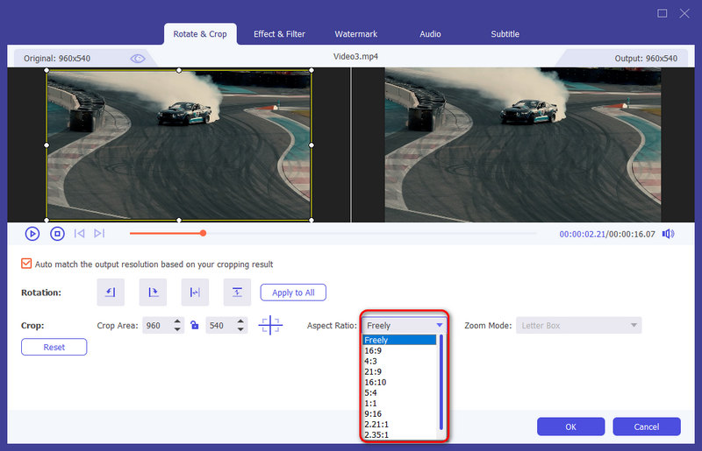Click the Apply to All button
The image size is (702, 451).
[293, 292]
